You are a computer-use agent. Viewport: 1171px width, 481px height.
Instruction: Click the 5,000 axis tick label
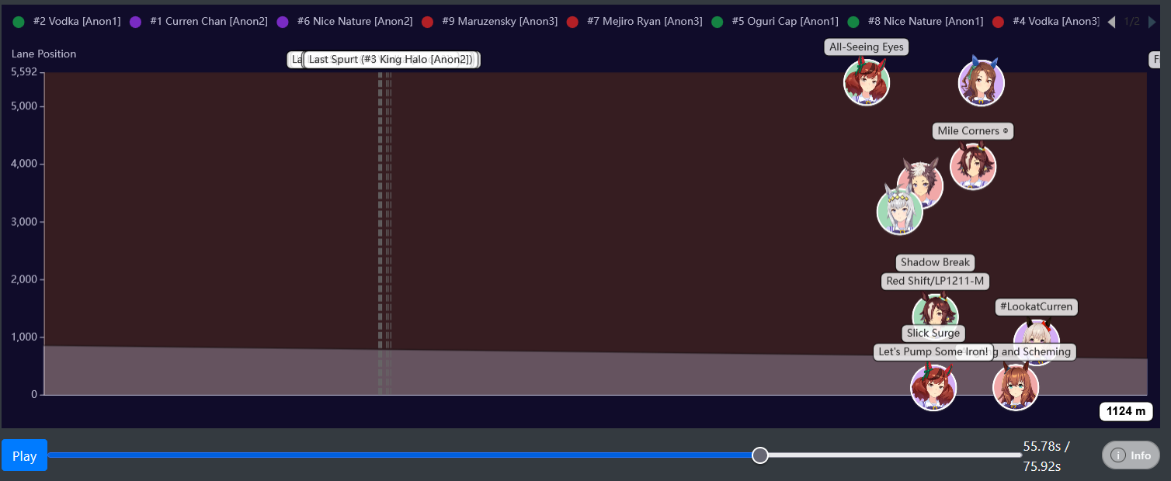point(23,106)
